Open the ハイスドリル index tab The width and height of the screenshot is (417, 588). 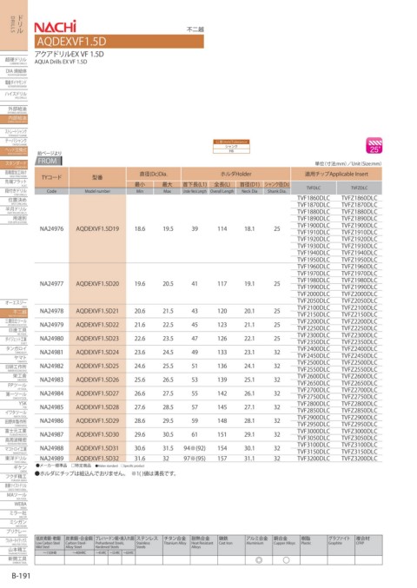click(14, 95)
